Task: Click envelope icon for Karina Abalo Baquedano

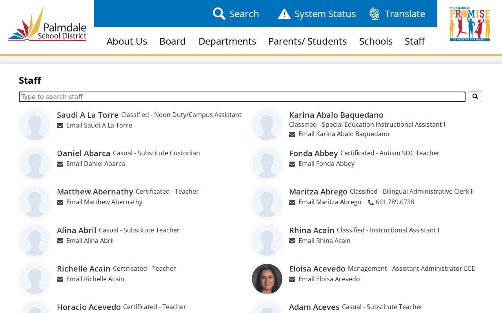Action: tap(292, 134)
